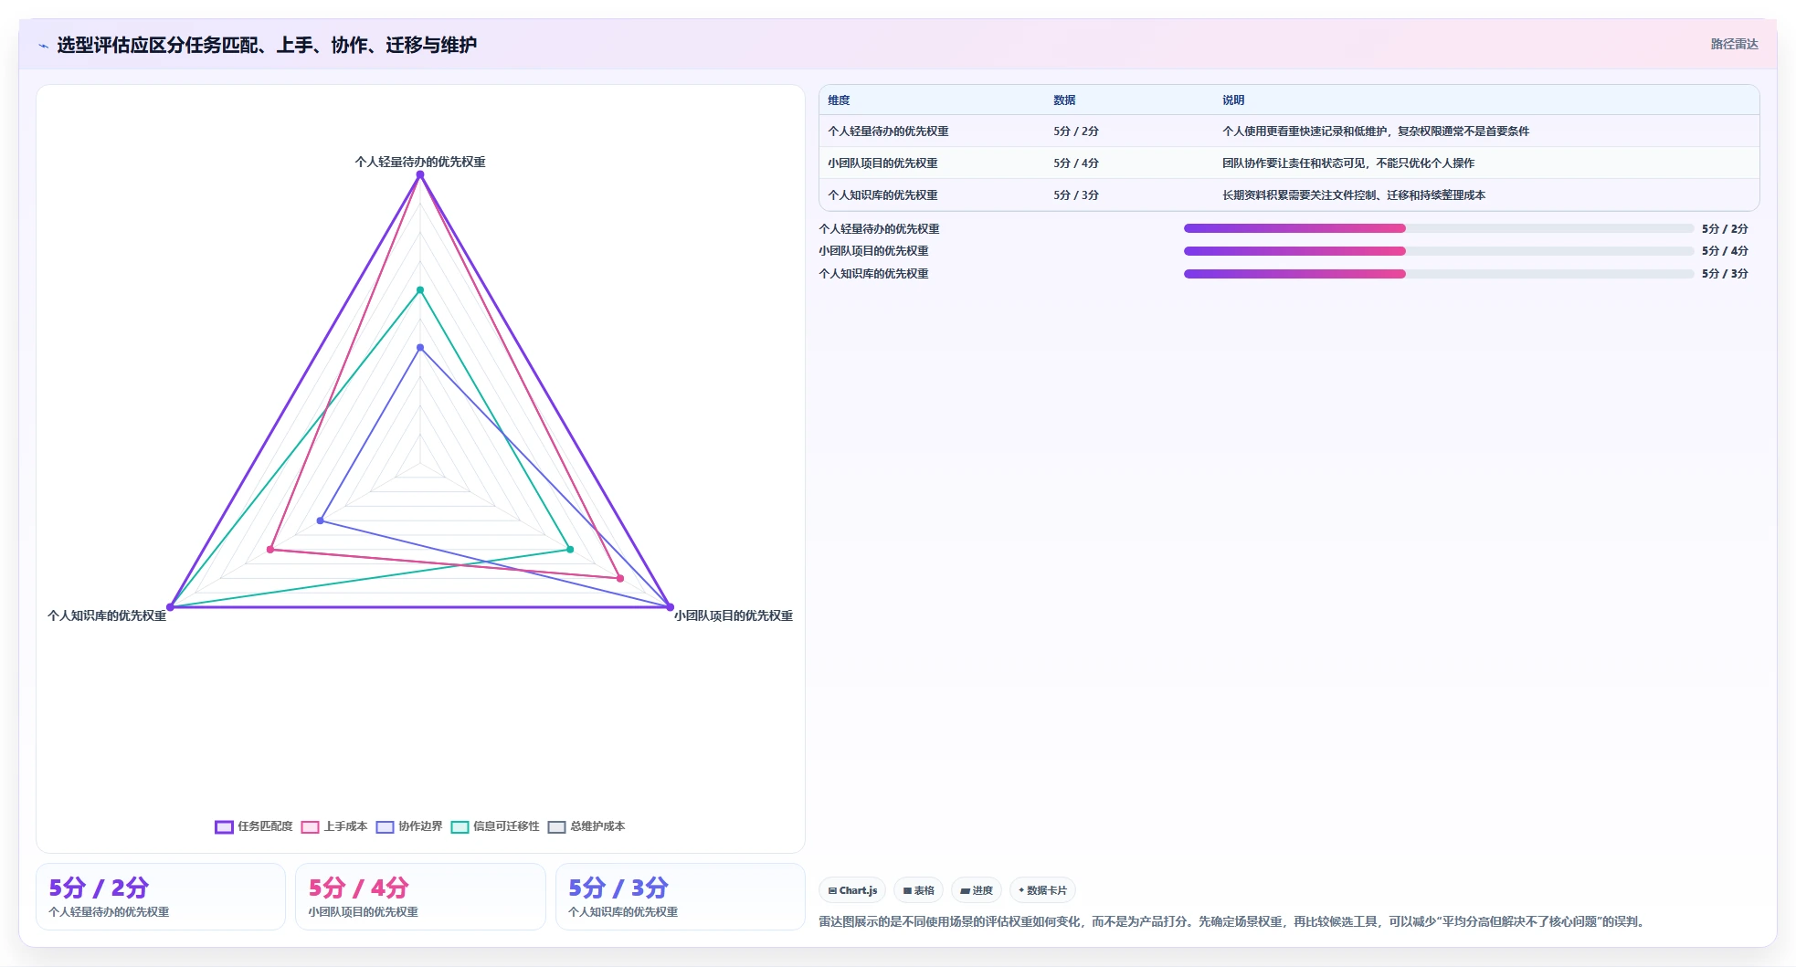Click table value 5分 / 2分

(x=1076, y=131)
